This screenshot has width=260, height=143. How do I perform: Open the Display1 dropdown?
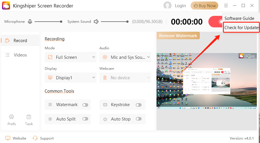click(70, 78)
